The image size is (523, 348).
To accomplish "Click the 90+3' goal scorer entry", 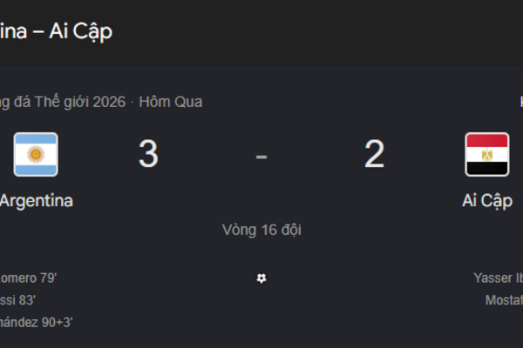I will (37, 323).
